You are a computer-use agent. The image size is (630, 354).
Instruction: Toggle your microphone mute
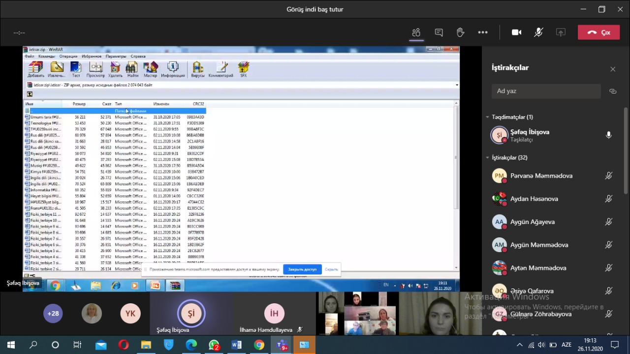[538, 32]
